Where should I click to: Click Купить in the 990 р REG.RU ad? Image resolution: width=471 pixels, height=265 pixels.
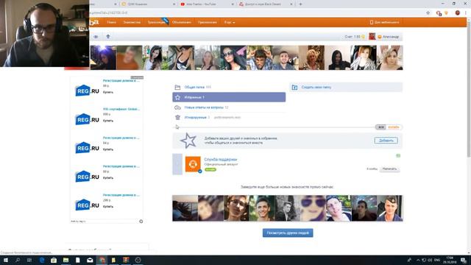108,121
